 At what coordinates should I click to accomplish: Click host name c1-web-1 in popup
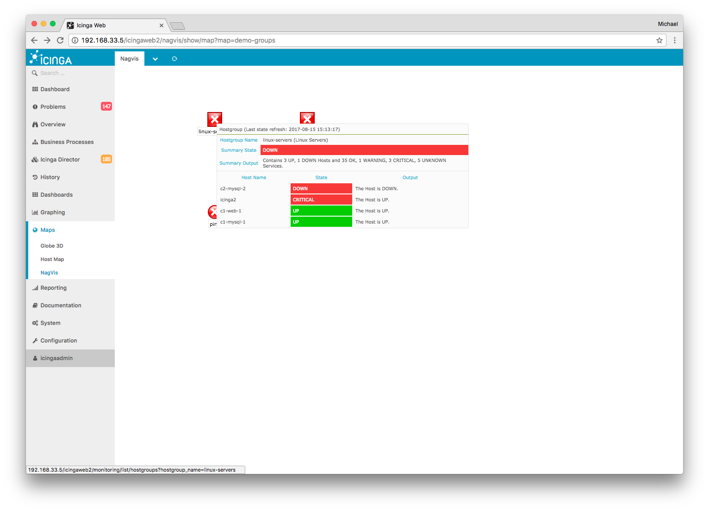(x=230, y=211)
